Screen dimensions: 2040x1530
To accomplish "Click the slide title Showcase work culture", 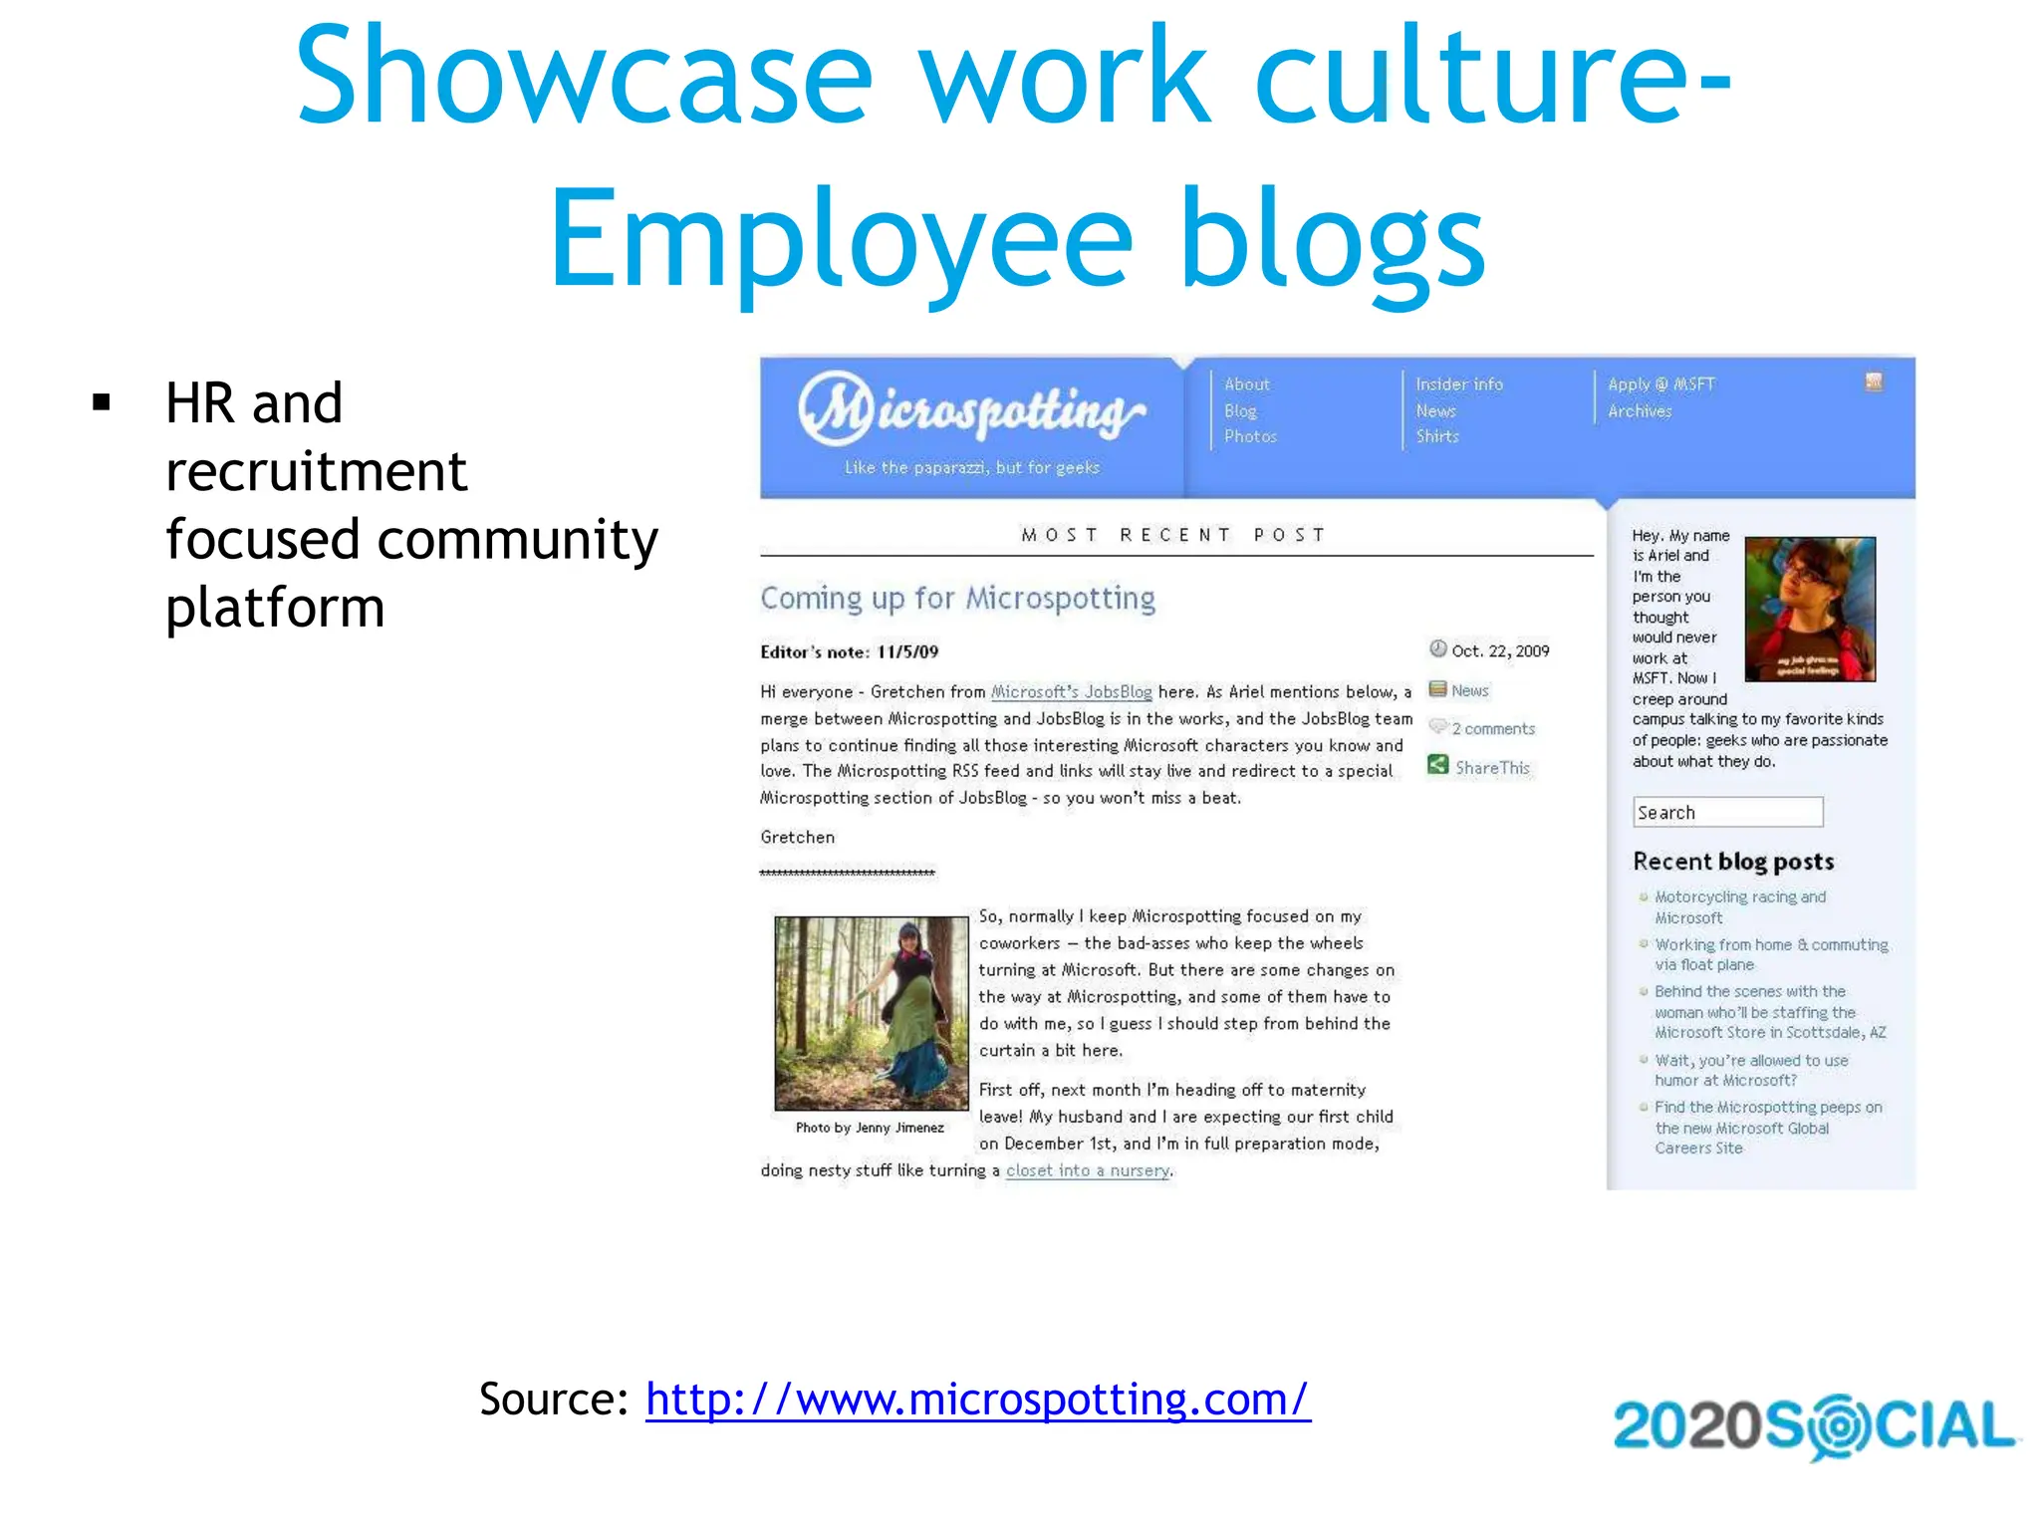I will [1015, 159].
